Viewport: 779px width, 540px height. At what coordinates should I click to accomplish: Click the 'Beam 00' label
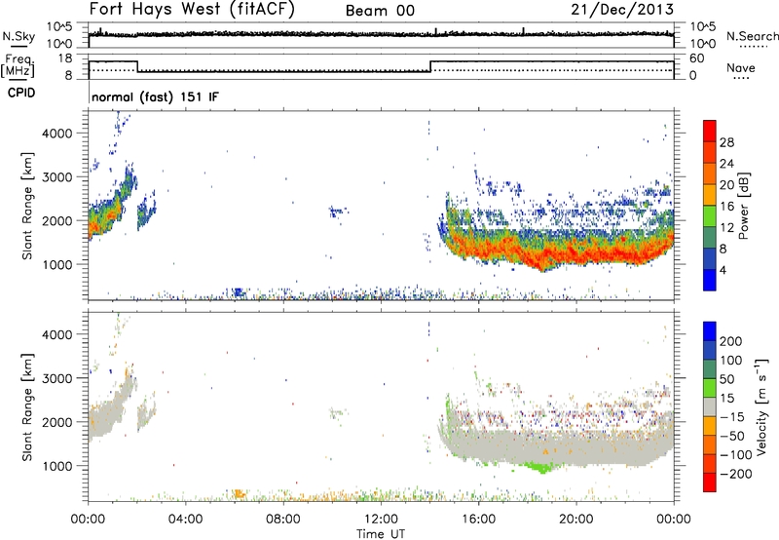tap(380, 11)
